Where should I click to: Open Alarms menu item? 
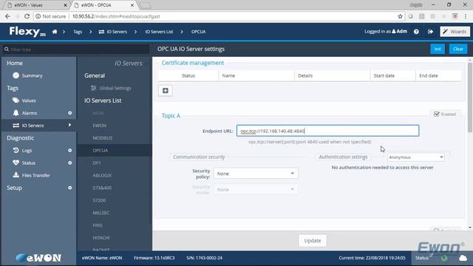pos(30,113)
